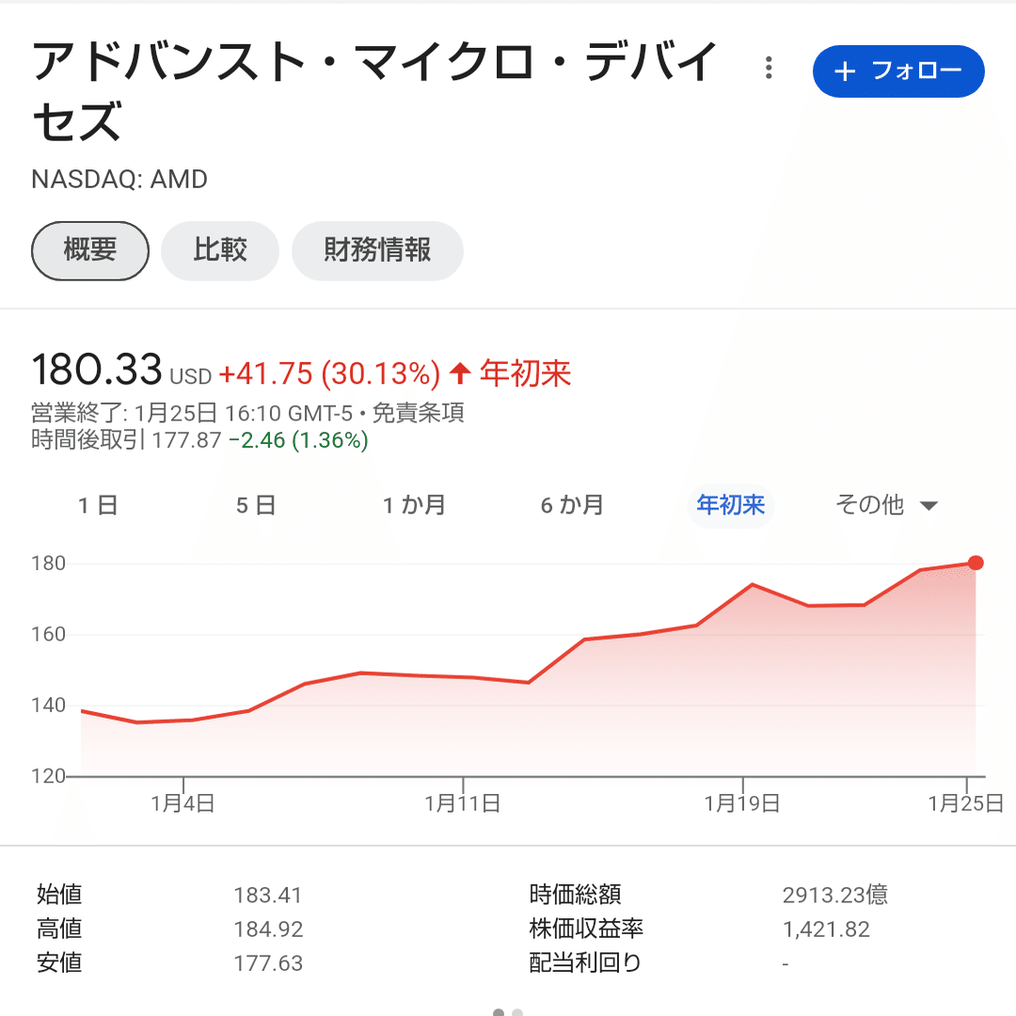Select the 年初来 year-to-date range
This screenshot has width=1016, height=1016.
pyautogui.click(x=730, y=505)
